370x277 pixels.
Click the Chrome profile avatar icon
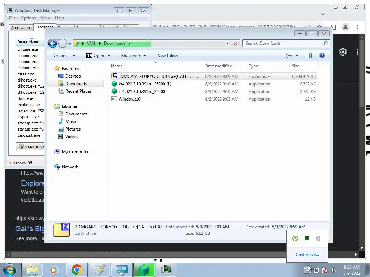[345, 27]
